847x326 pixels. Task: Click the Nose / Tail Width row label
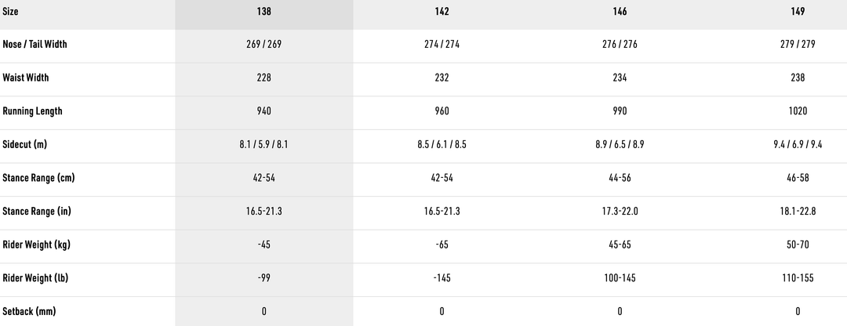[x=35, y=45]
